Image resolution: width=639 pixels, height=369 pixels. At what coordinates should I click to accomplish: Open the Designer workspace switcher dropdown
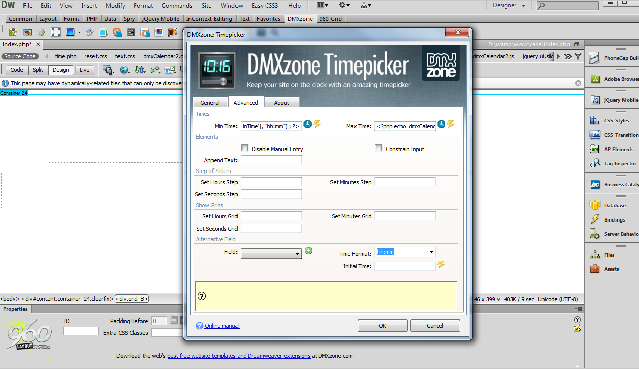coord(509,6)
